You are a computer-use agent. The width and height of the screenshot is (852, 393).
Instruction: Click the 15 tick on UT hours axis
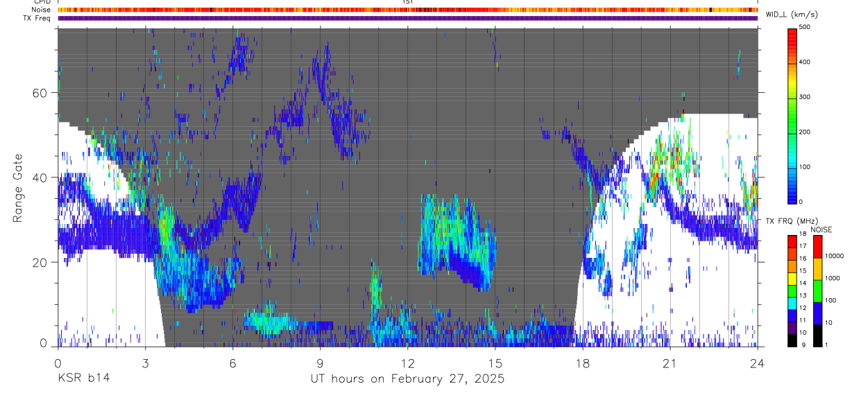495,363
